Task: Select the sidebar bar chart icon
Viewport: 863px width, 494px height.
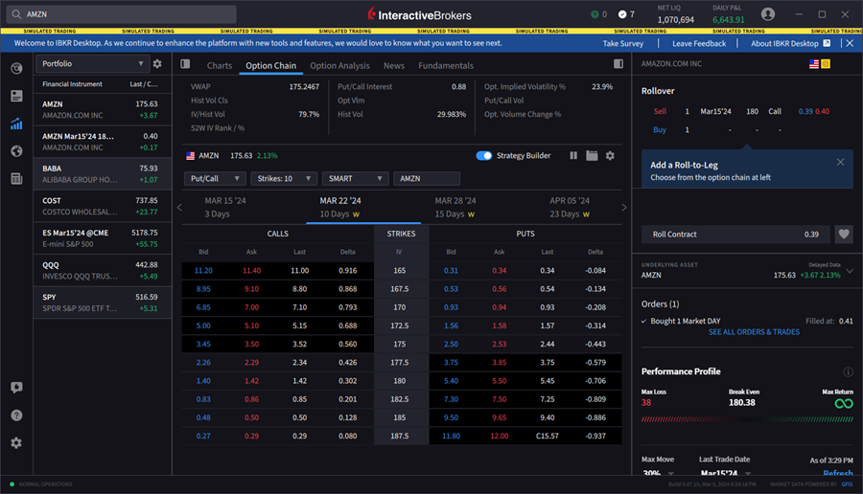Action: click(x=16, y=123)
